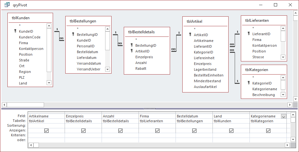Disable the Anzeigen checkbox for Kategoriename
Viewport: 299px width, 152px height.
pyautogui.click(x=268, y=131)
